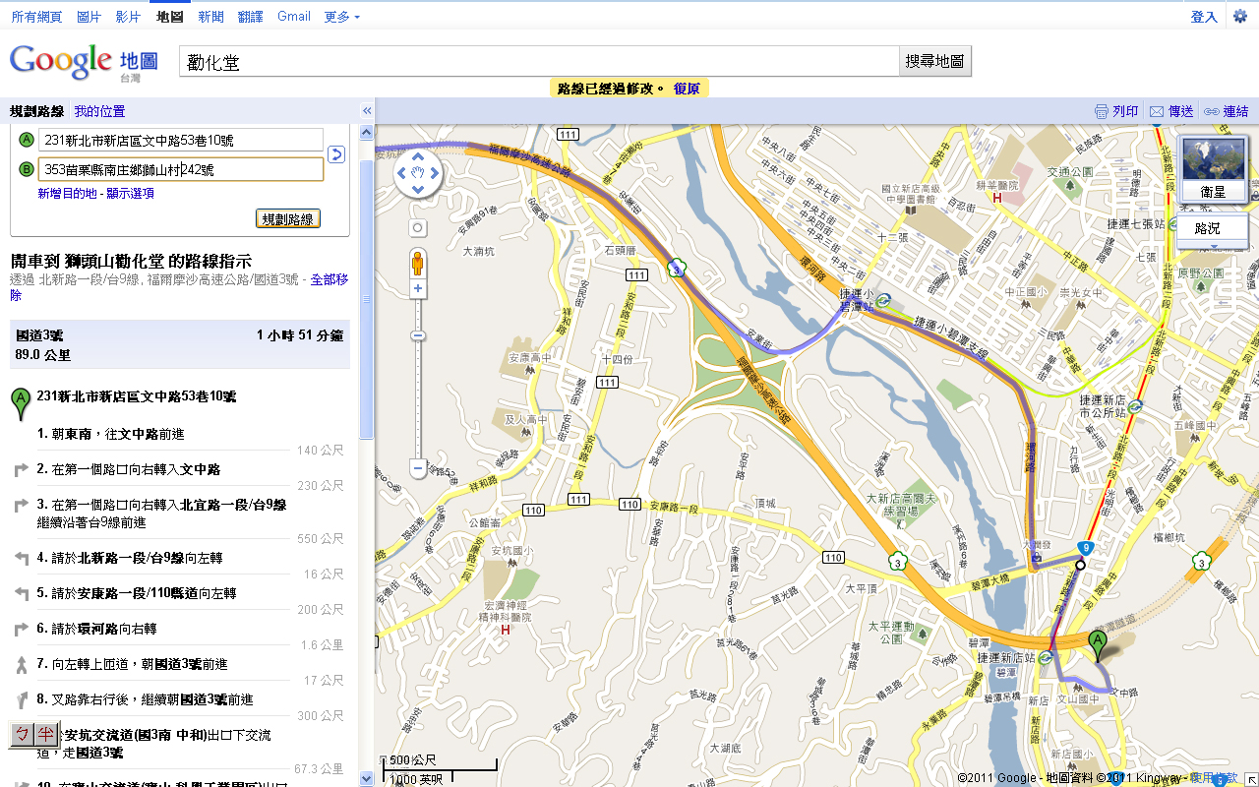Click the search box containing 勸化堂
This screenshot has width=1259, height=787.
point(539,61)
